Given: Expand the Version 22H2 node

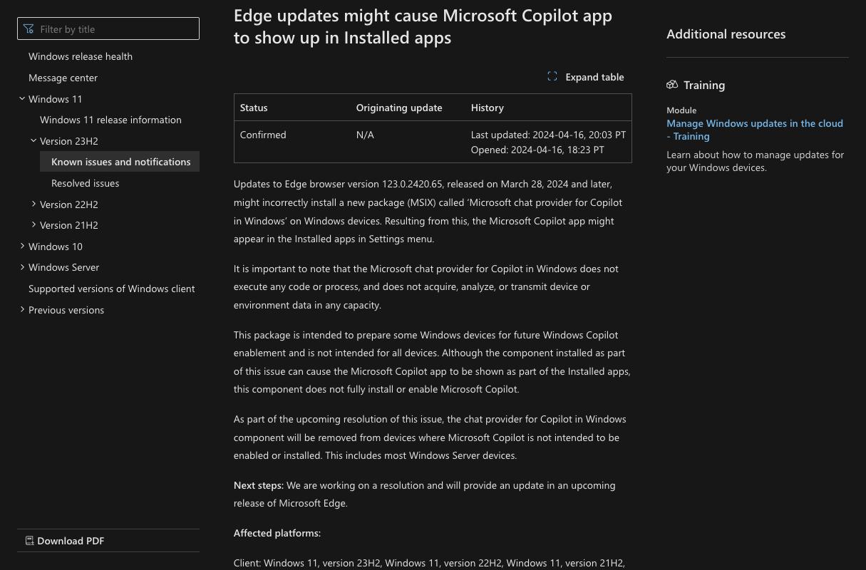Looking at the screenshot, I should (33, 204).
